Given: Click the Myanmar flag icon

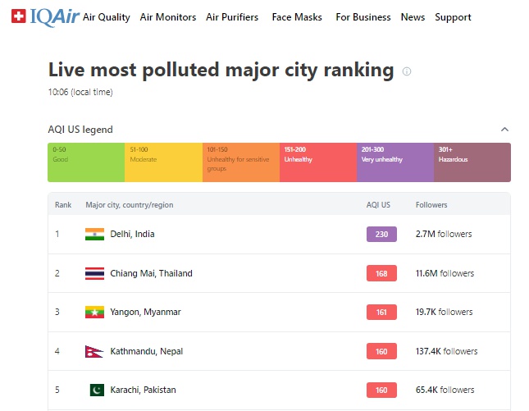Looking at the screenshot, I should point(94,312).
